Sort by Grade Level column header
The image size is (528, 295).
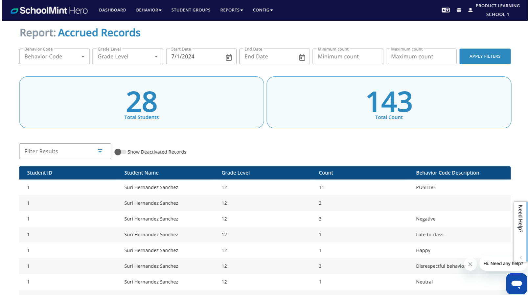(x=236, y=173)
